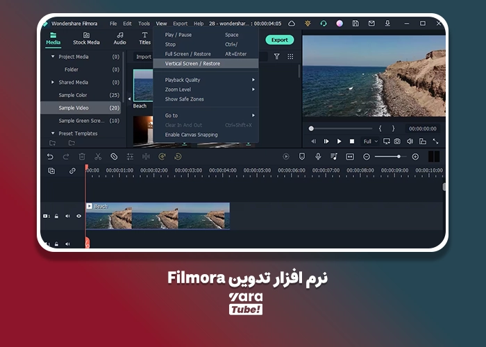Open the adjust sliders edit icon

[x=130, y=156]
